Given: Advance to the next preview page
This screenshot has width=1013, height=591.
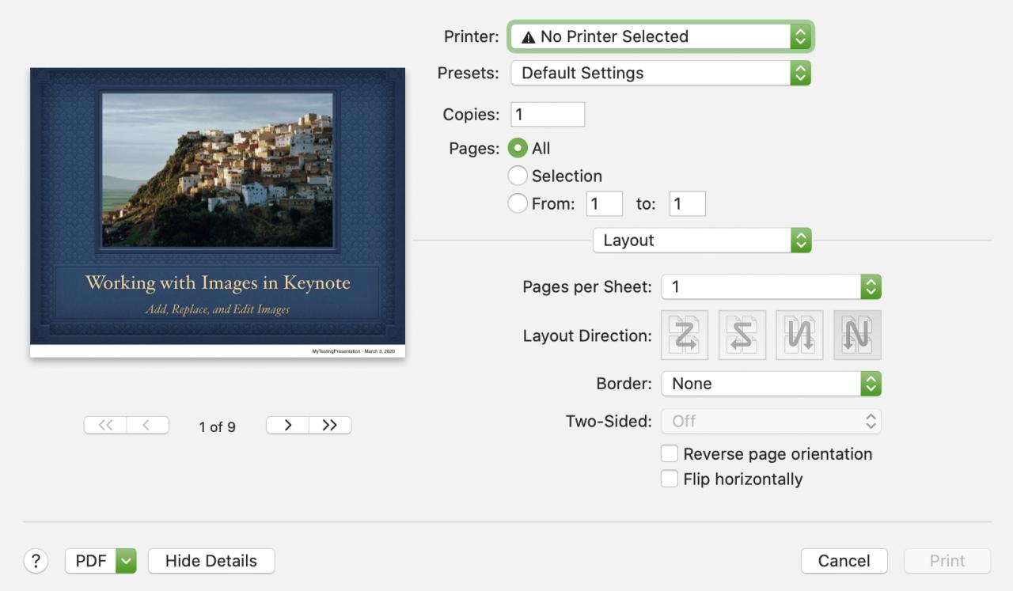Looking at the screenshot, I should point(287,425).
